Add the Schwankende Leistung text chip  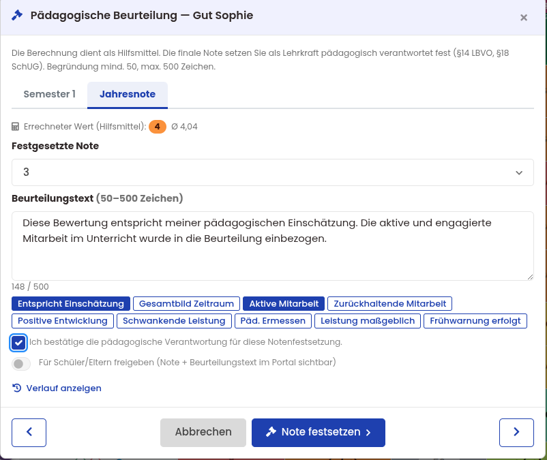[174, 321]
